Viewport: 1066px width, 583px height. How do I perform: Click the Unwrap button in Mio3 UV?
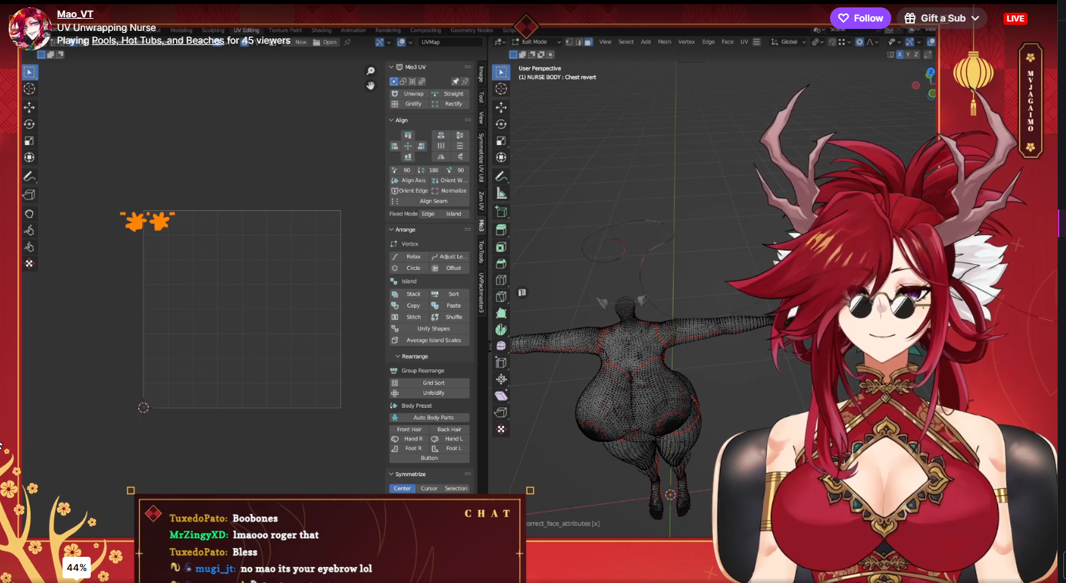(413, 94)
